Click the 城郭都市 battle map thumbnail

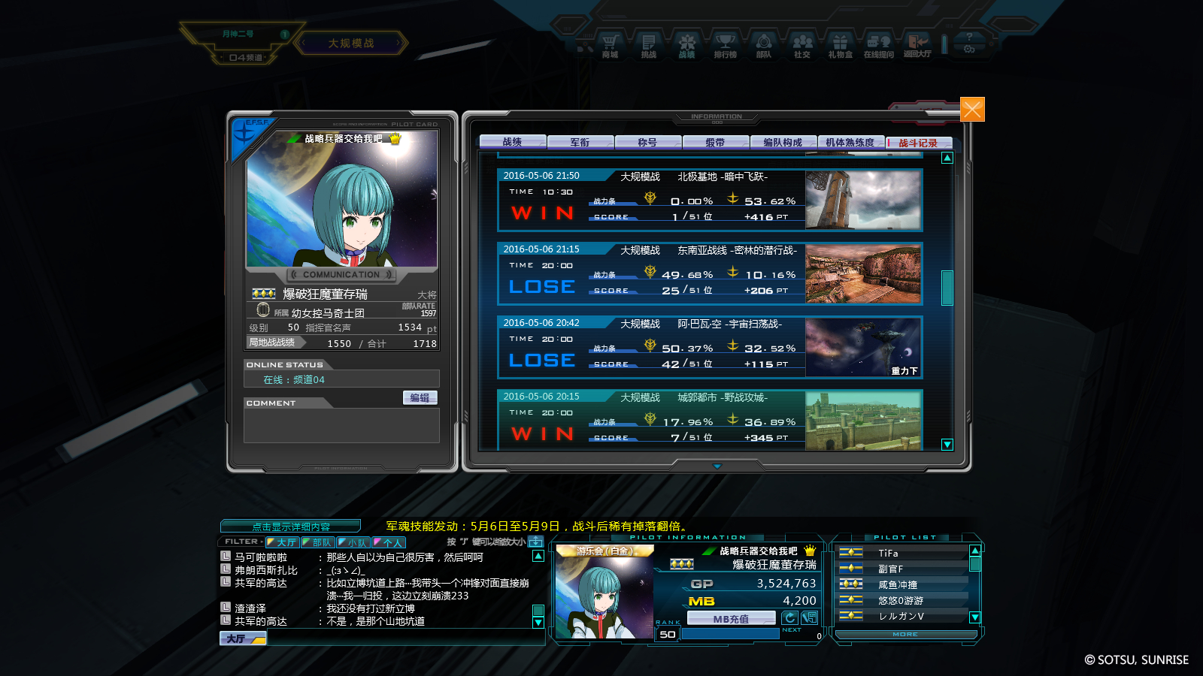coord(863,421)
